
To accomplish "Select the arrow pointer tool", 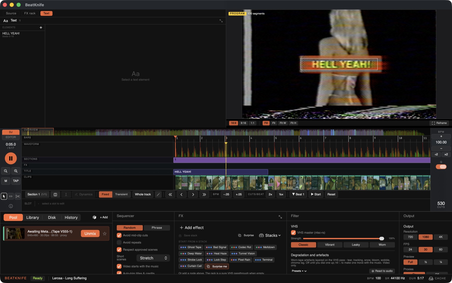I will pos(4,196).
